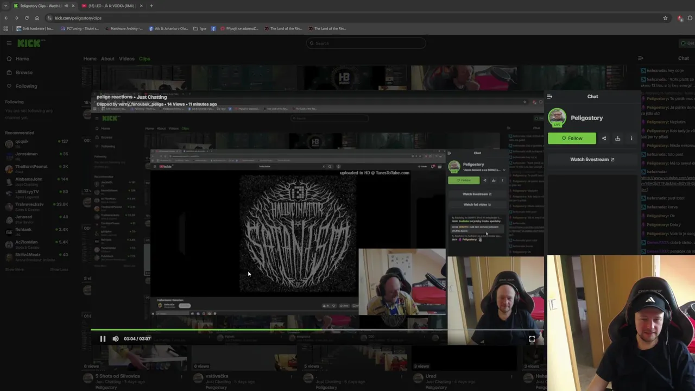Screen dimensions: 695x391
Task: Open recommended channel AlabamaJohn
Action: 37,181
